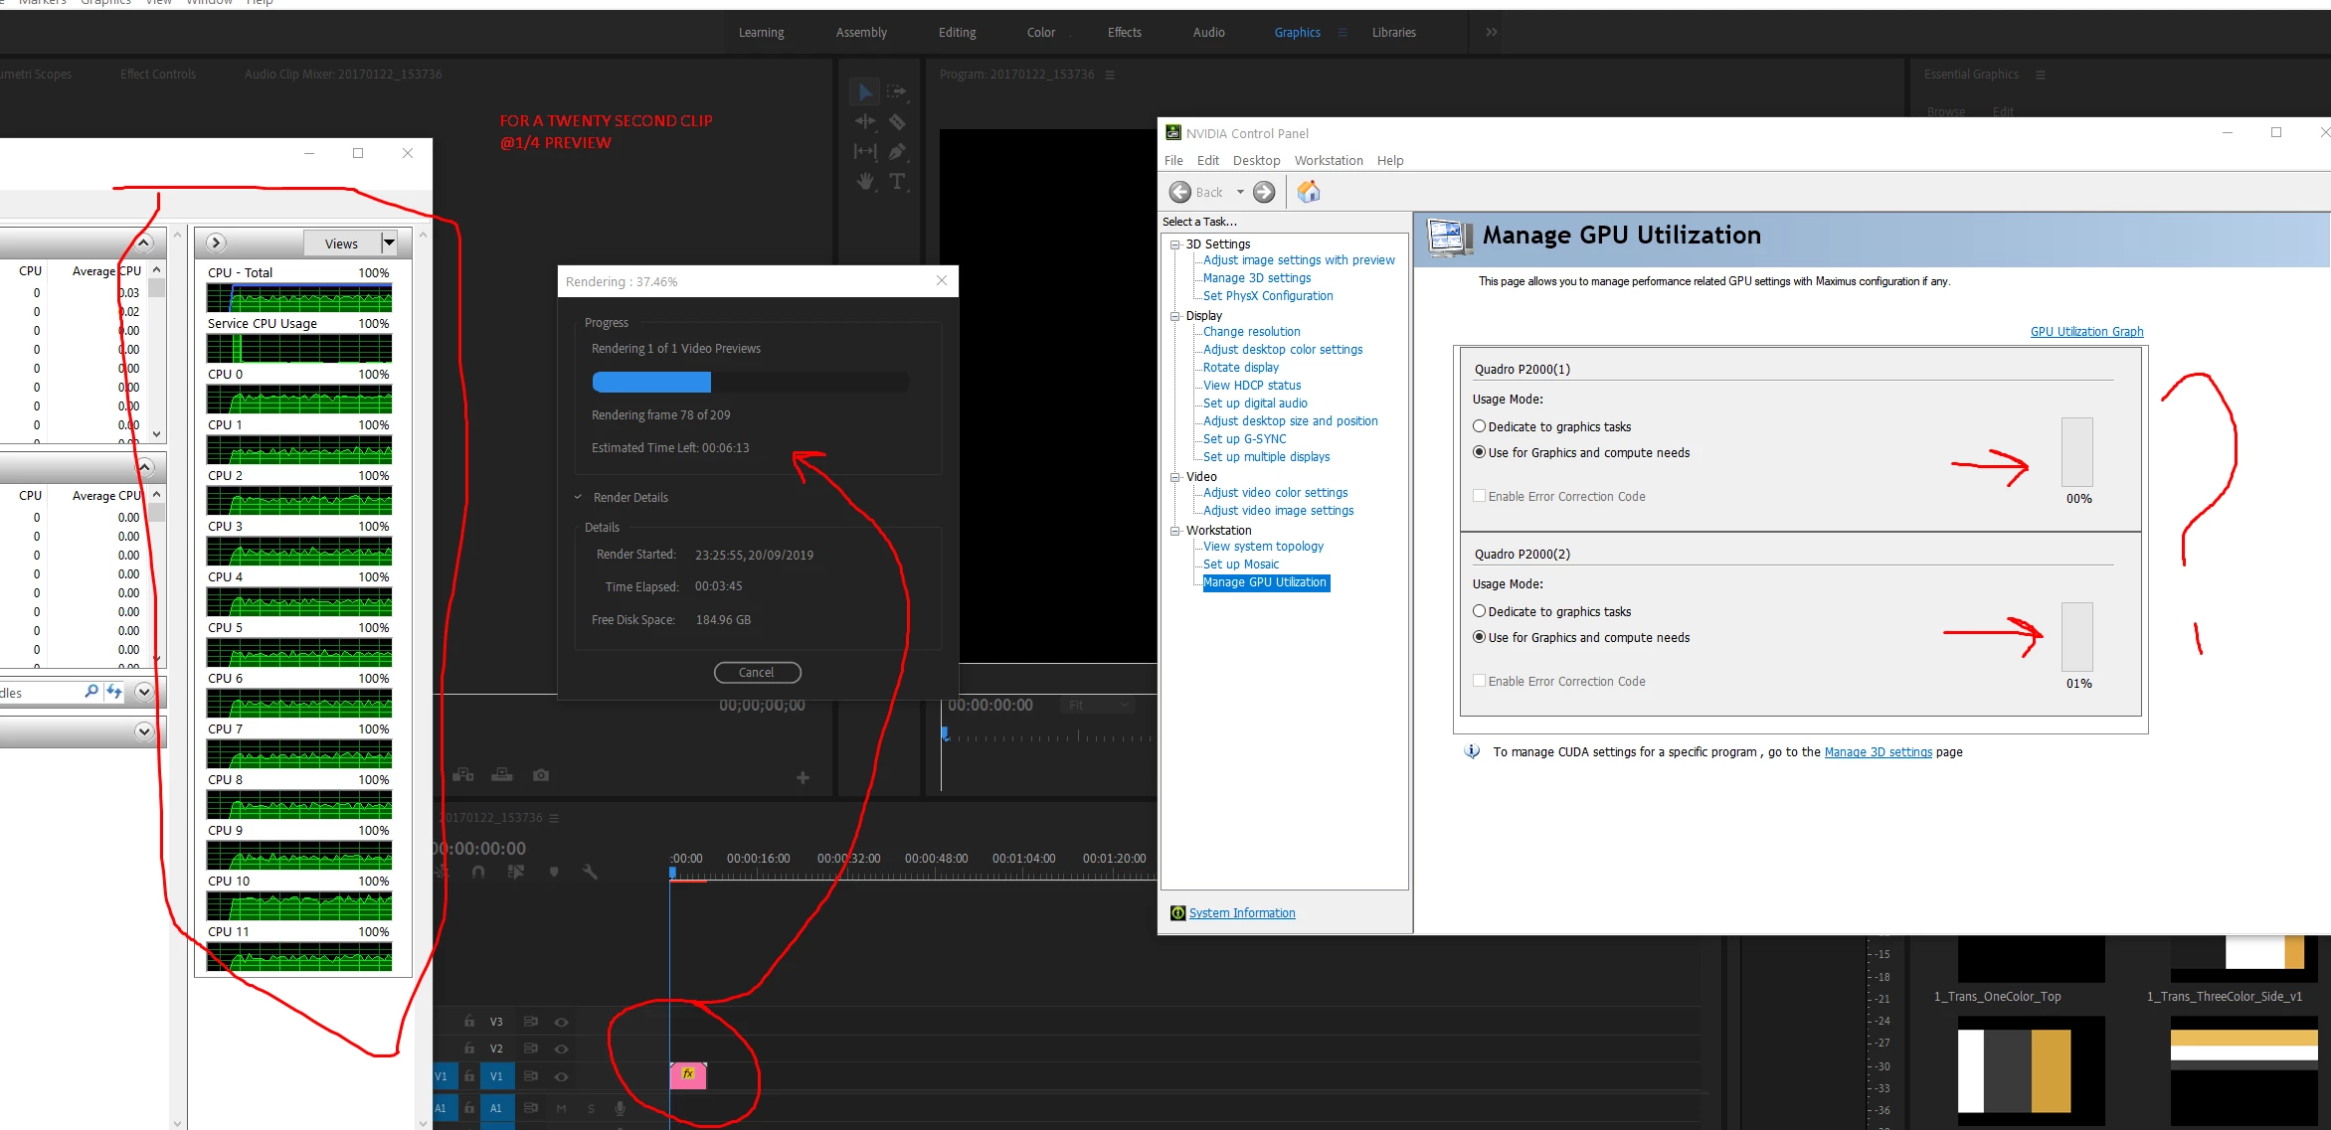Open the GPU Utilization Graph link

coord(2086,332)
